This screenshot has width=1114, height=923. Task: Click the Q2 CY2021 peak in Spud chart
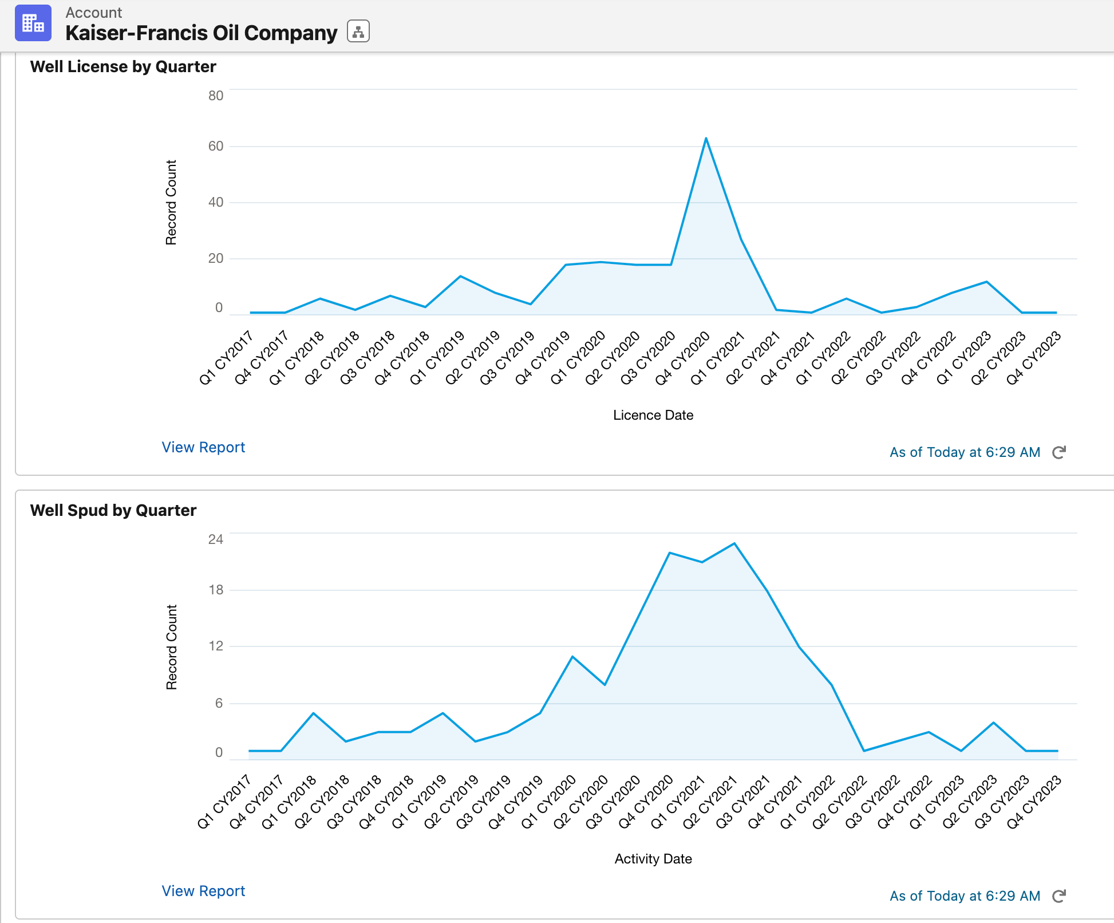coord(734,543)
